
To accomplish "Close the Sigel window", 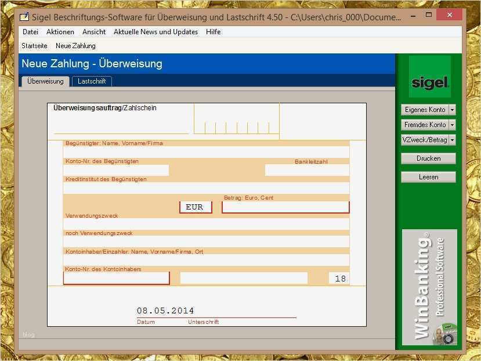I will (450, 15).
